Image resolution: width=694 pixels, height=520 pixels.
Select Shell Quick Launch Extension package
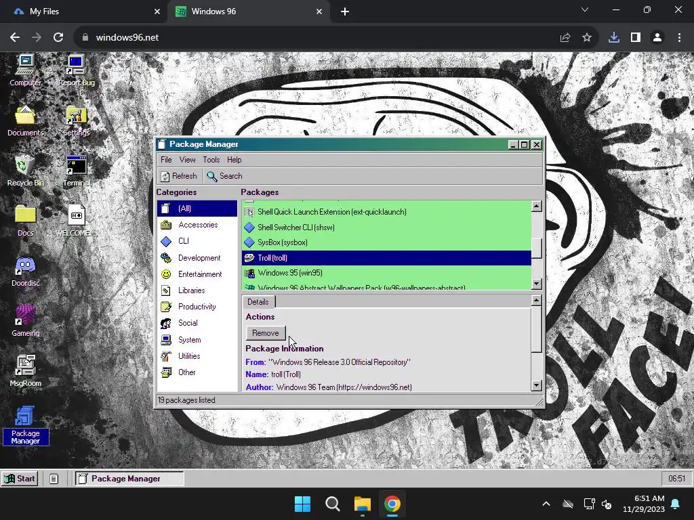pos(386,212)
